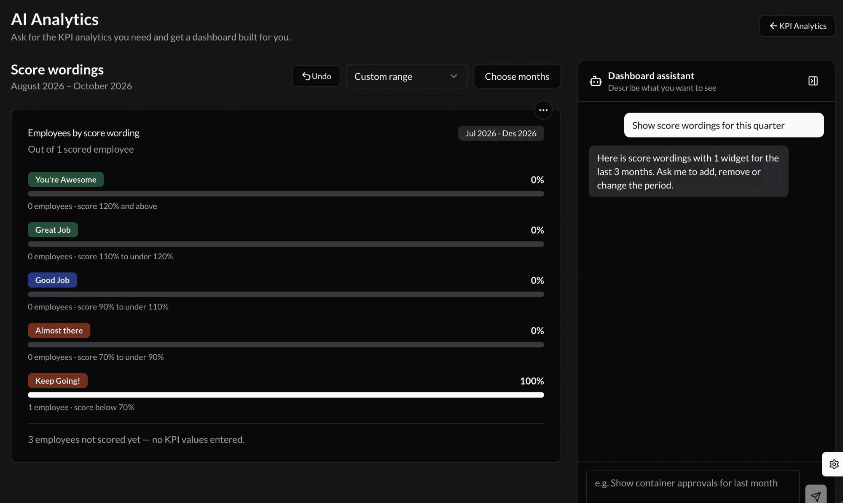The image size is (843, 503).
Task: Click the Jul 2026 - Des 2026 period chip
Action: 501,133
